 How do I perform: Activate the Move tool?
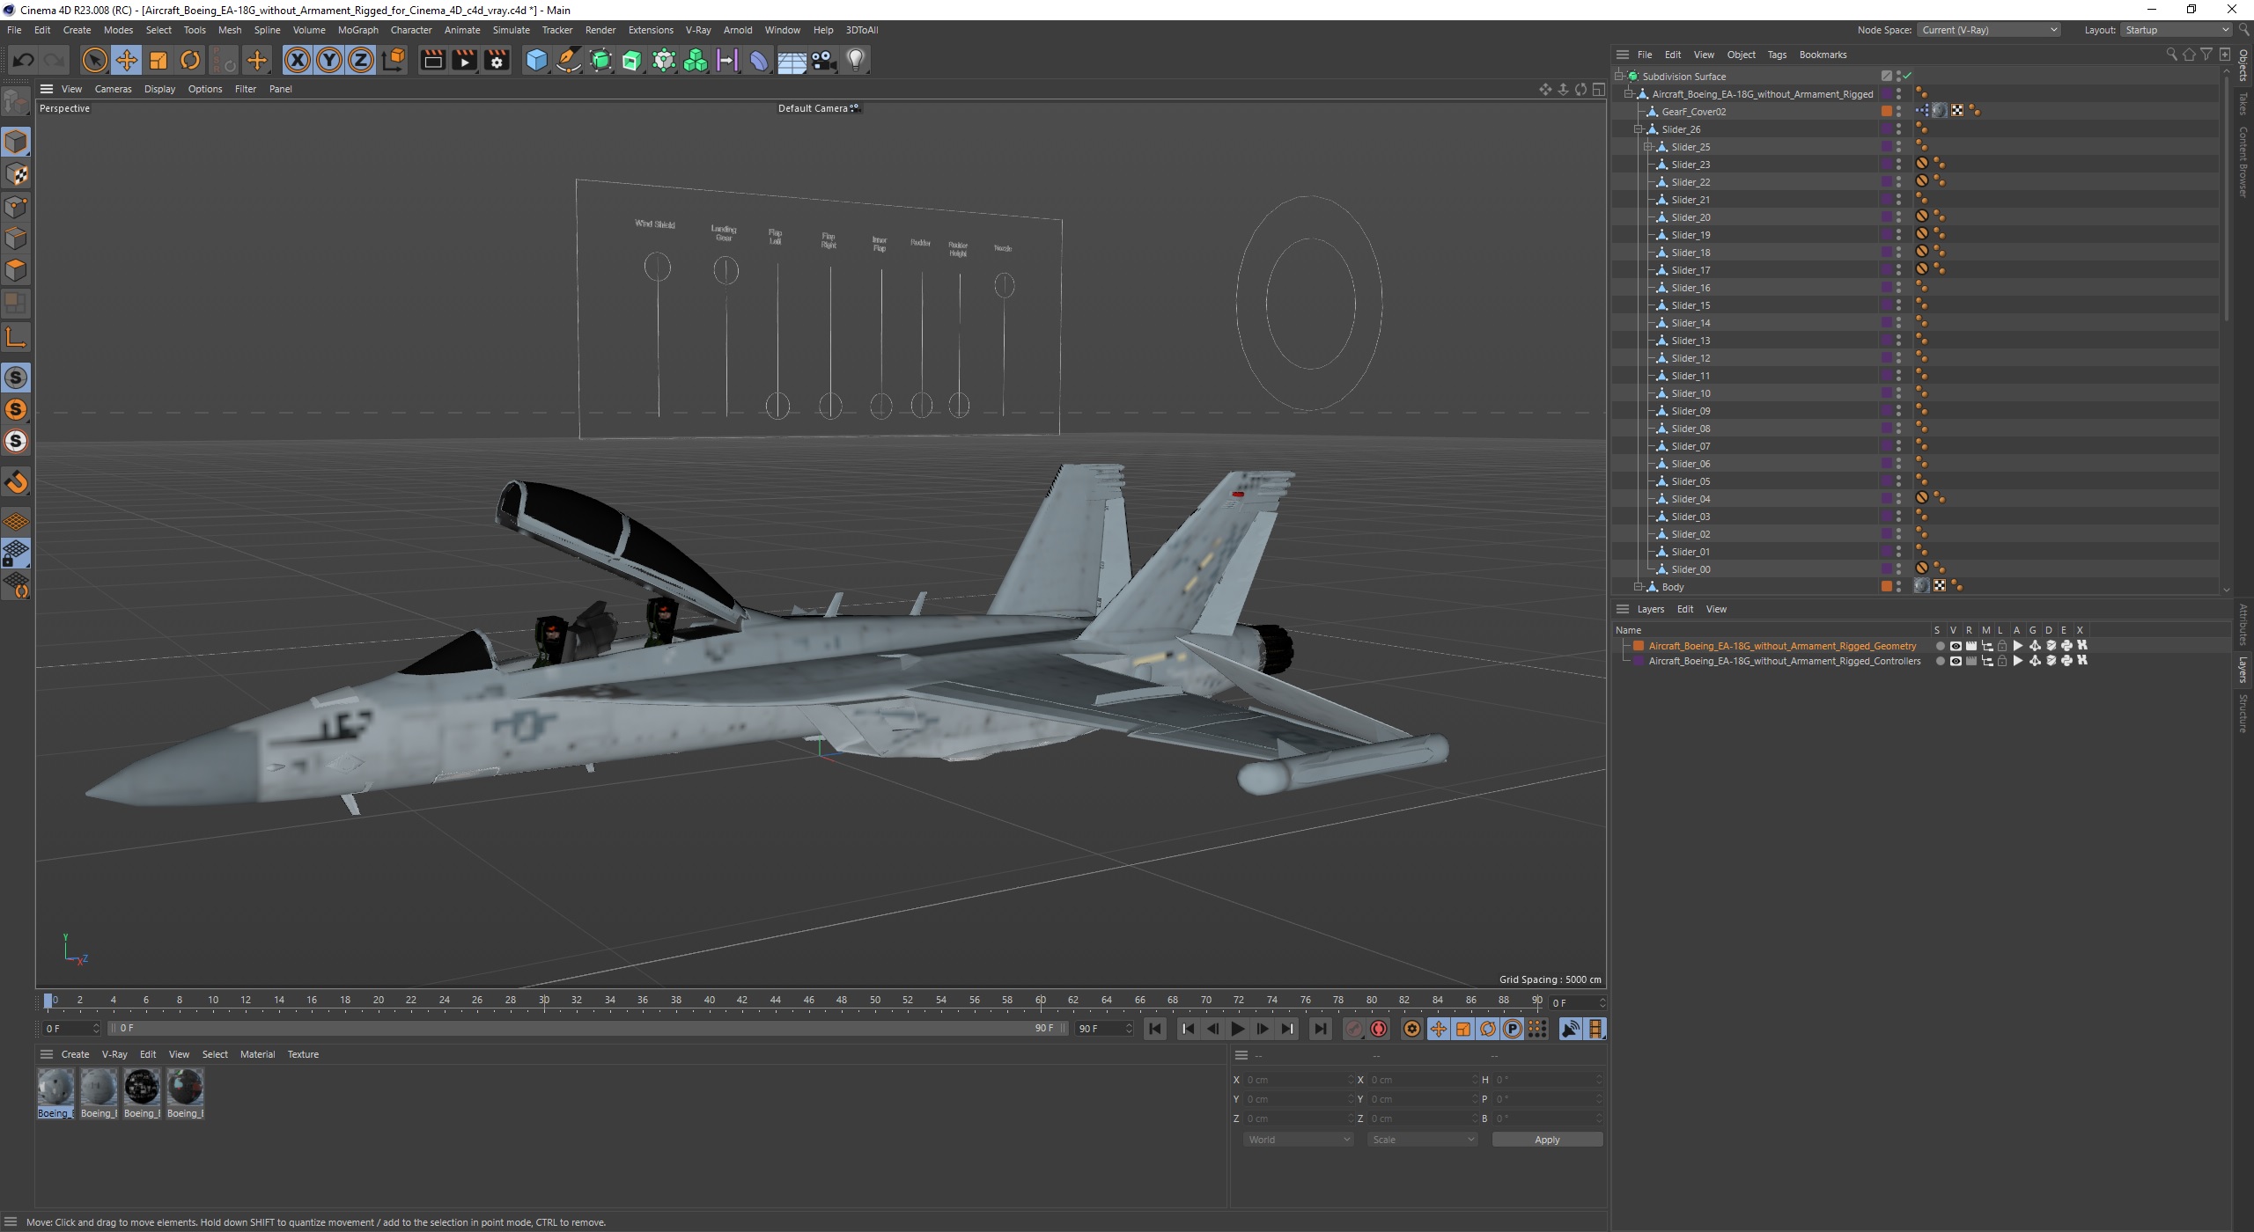127,60
